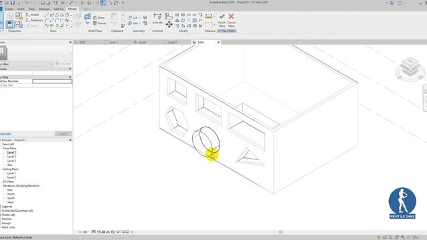Click Finish Mass green checkmark

tap(222, 16)
